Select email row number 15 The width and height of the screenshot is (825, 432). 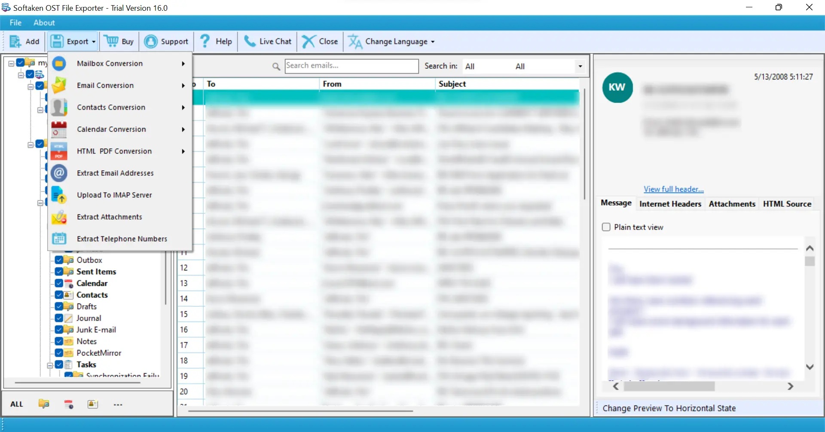pyautogui.click(x=378, y=314)
